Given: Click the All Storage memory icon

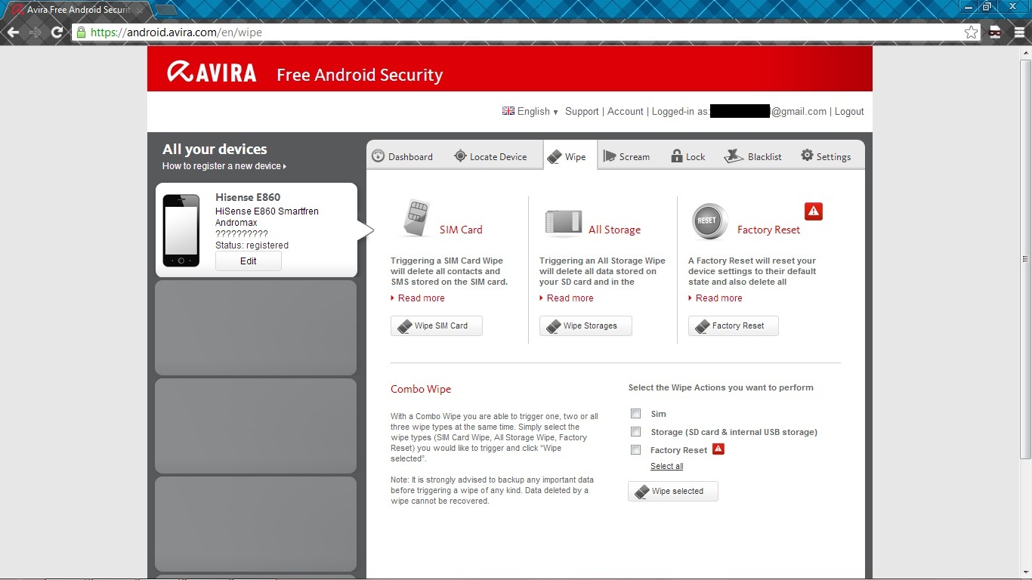Looking at the screenshot, I should [563, 223].
